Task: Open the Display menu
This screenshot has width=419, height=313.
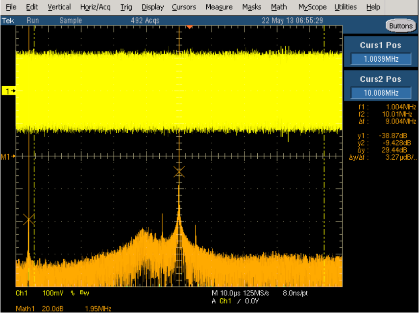Action: tap(152, 7)
